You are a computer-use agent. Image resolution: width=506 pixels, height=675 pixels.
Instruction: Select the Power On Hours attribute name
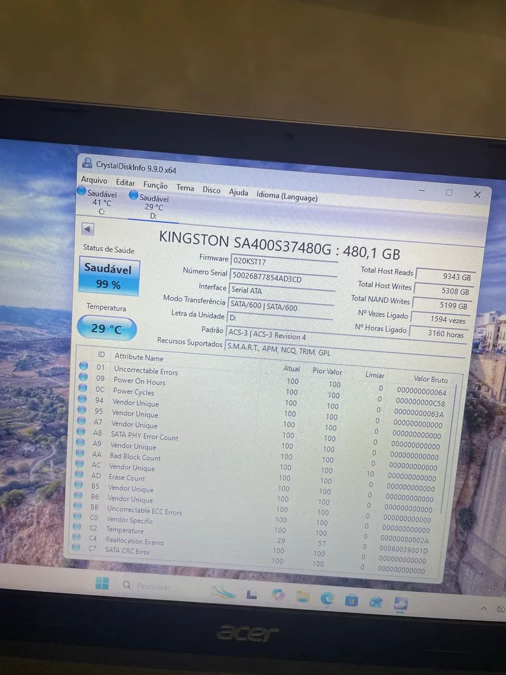click(140, 381)
